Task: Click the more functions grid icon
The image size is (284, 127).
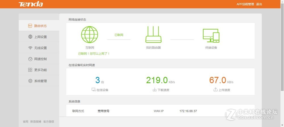Action: tap(30, 70)
